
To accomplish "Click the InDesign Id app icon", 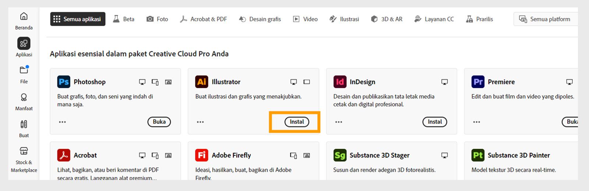I will point(340,82).
